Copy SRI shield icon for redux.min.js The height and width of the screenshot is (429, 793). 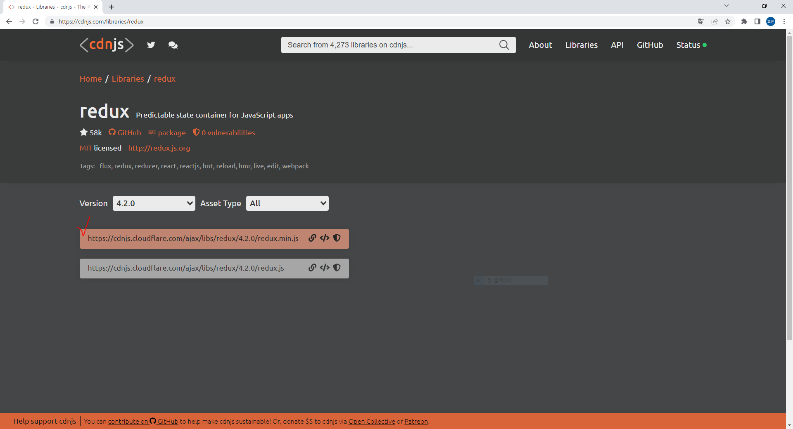pyautogui.click(x=337, y=238)
